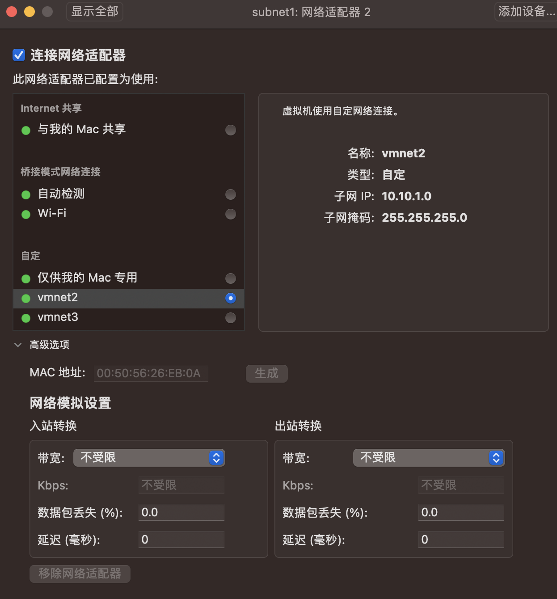Open the 出站转换 带宽 dropdown
557x599 pixels.
429,458
